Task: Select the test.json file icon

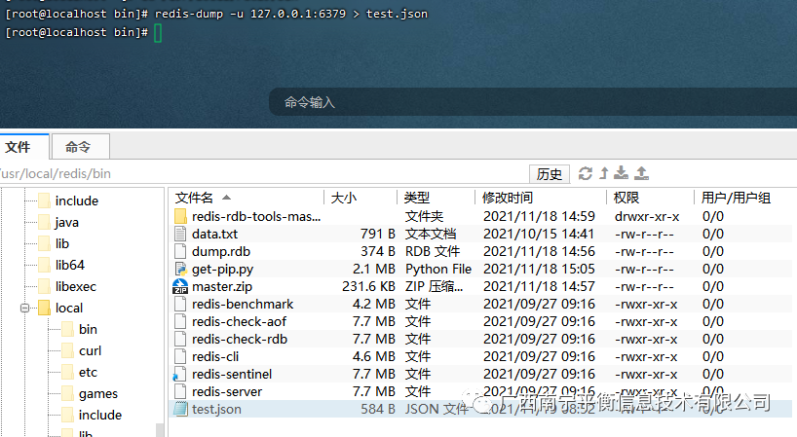Action: [180, 409]
